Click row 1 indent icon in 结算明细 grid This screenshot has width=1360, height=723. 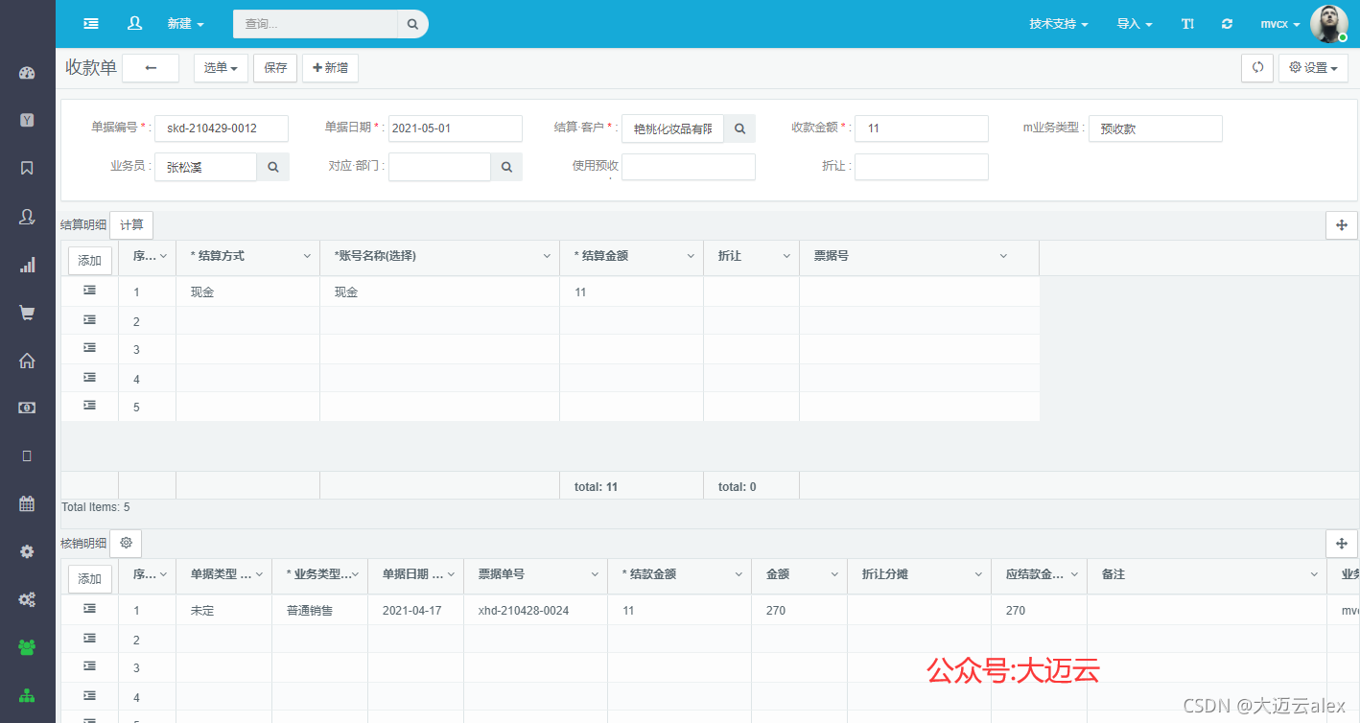tap(89, 290)
